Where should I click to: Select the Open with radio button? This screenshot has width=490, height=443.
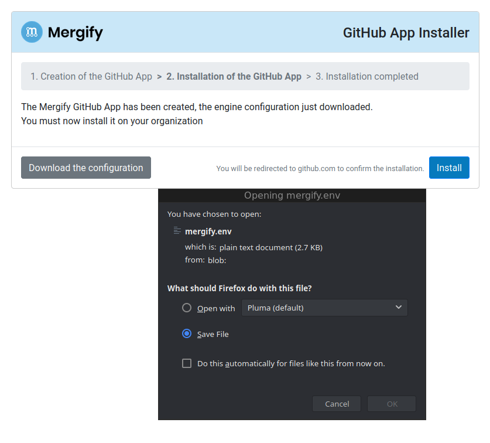187,308
